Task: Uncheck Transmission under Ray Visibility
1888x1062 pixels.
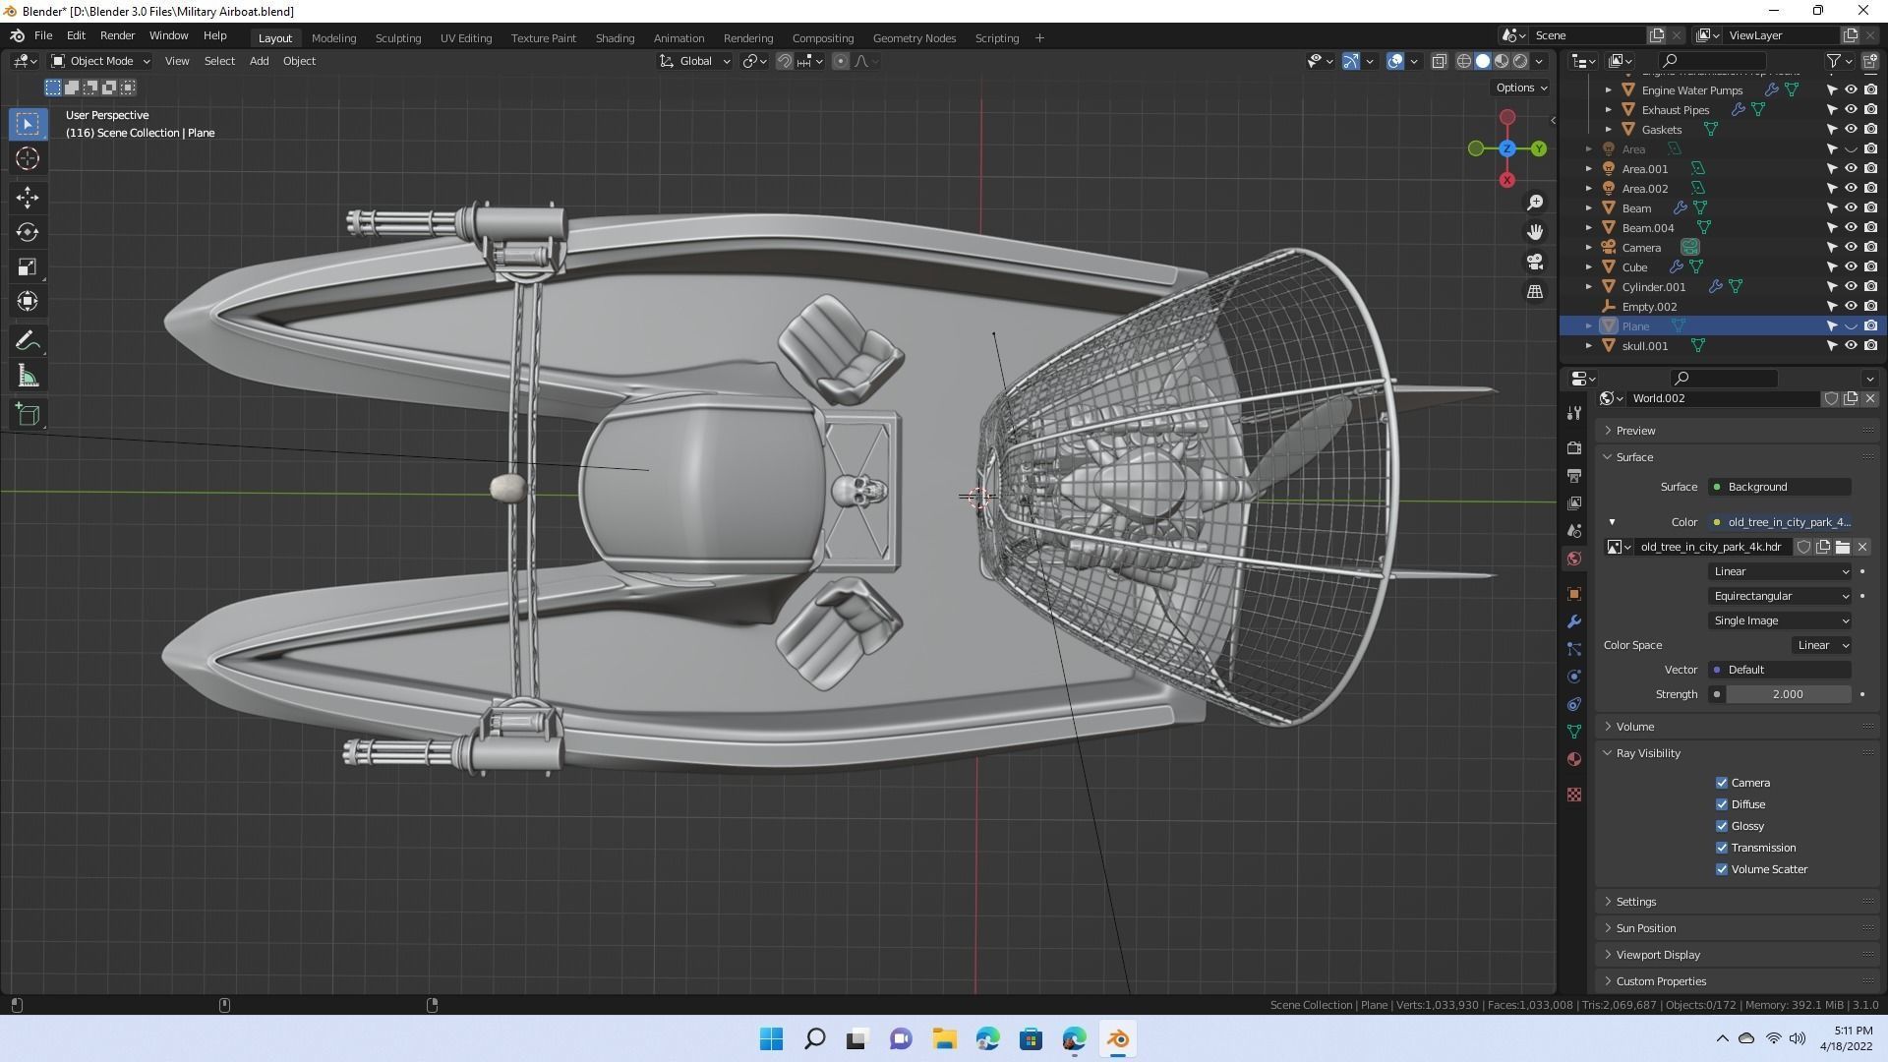Action: click(1723, 847)
